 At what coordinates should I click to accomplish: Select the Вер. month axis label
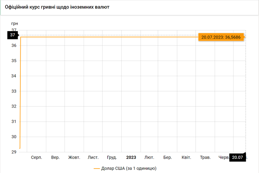click(x=55, y=157)
